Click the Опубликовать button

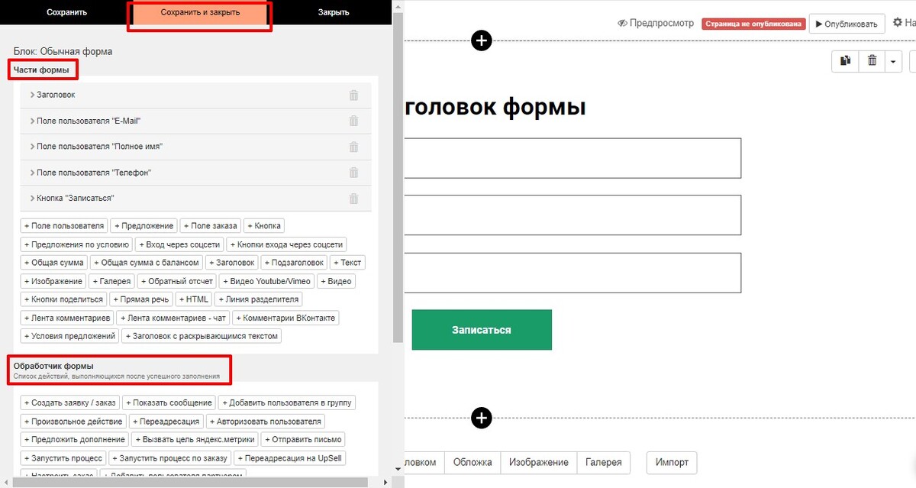pyautogui.click(x=847, y=24)
